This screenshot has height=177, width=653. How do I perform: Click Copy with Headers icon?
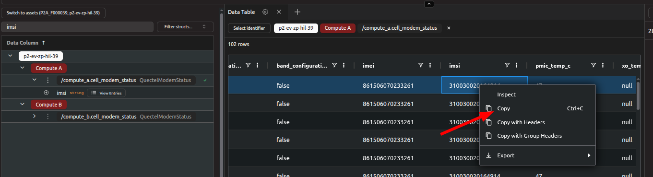[x=488, y=122]
